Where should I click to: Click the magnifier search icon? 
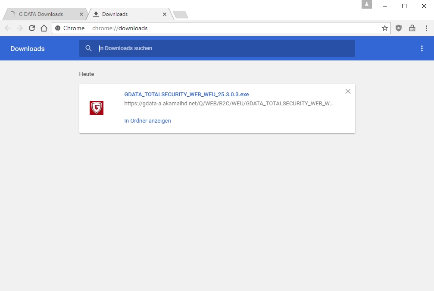(89, 48)
